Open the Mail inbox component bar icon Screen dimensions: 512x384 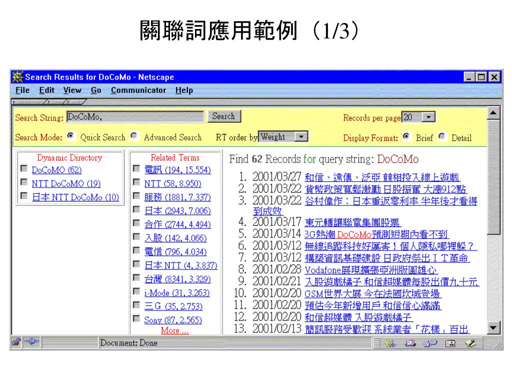(x=410, y=343)
